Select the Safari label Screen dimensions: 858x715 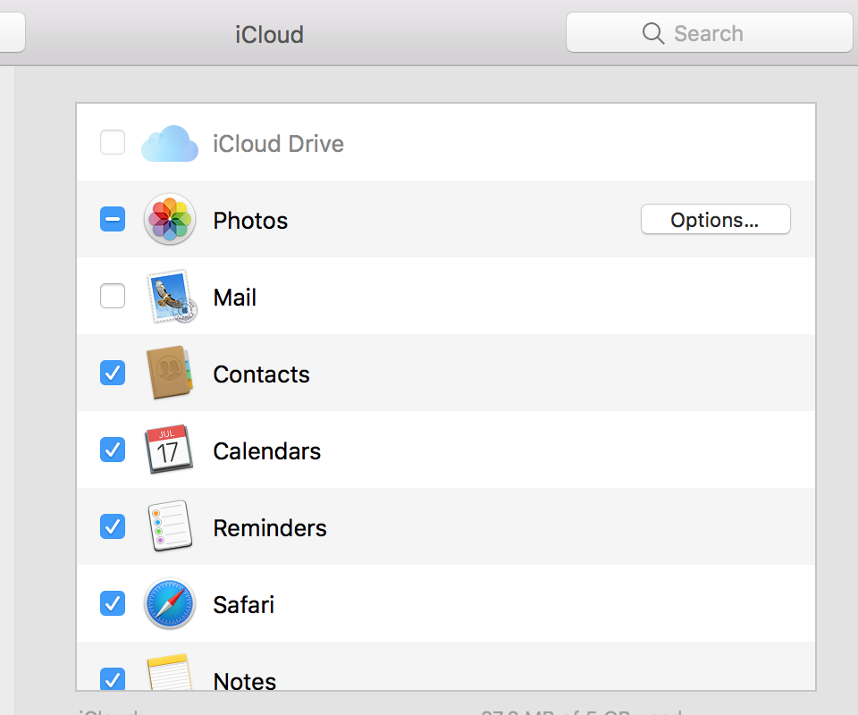[243, 605]
